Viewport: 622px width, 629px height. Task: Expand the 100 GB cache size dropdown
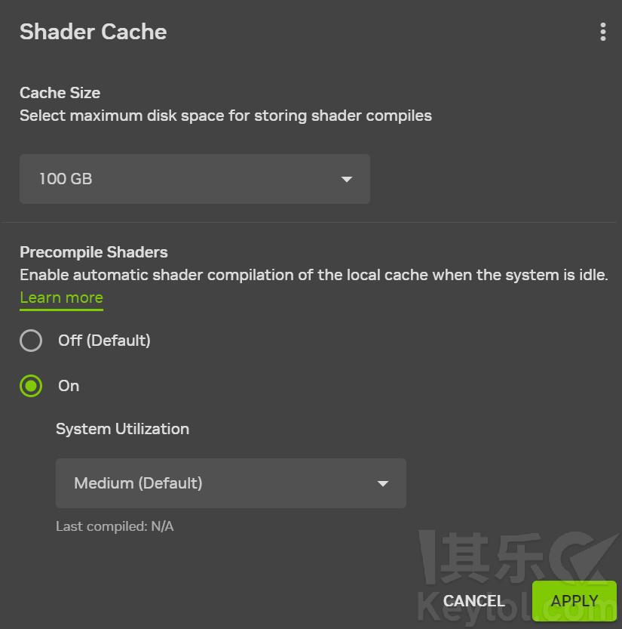coord(195,180)
